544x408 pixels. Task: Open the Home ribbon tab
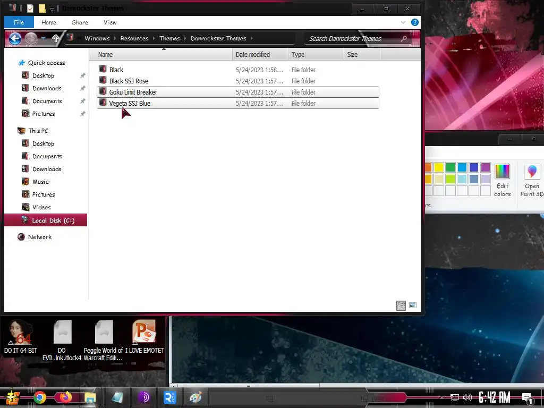(x=49, y=22)
